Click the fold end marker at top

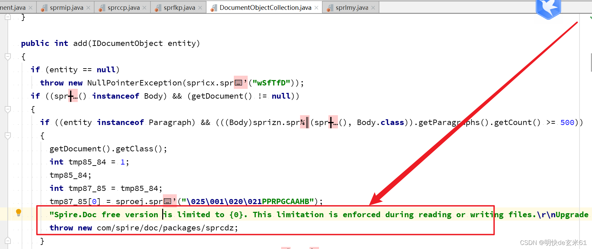[x=8, y=17]
